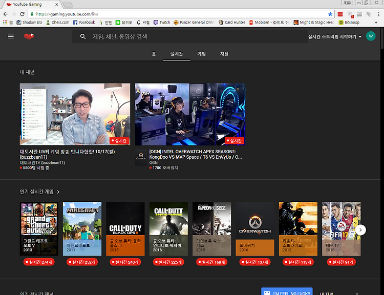
Task: Open Minecraft game card
Action: pyautogui.click(x=82, y=228)
